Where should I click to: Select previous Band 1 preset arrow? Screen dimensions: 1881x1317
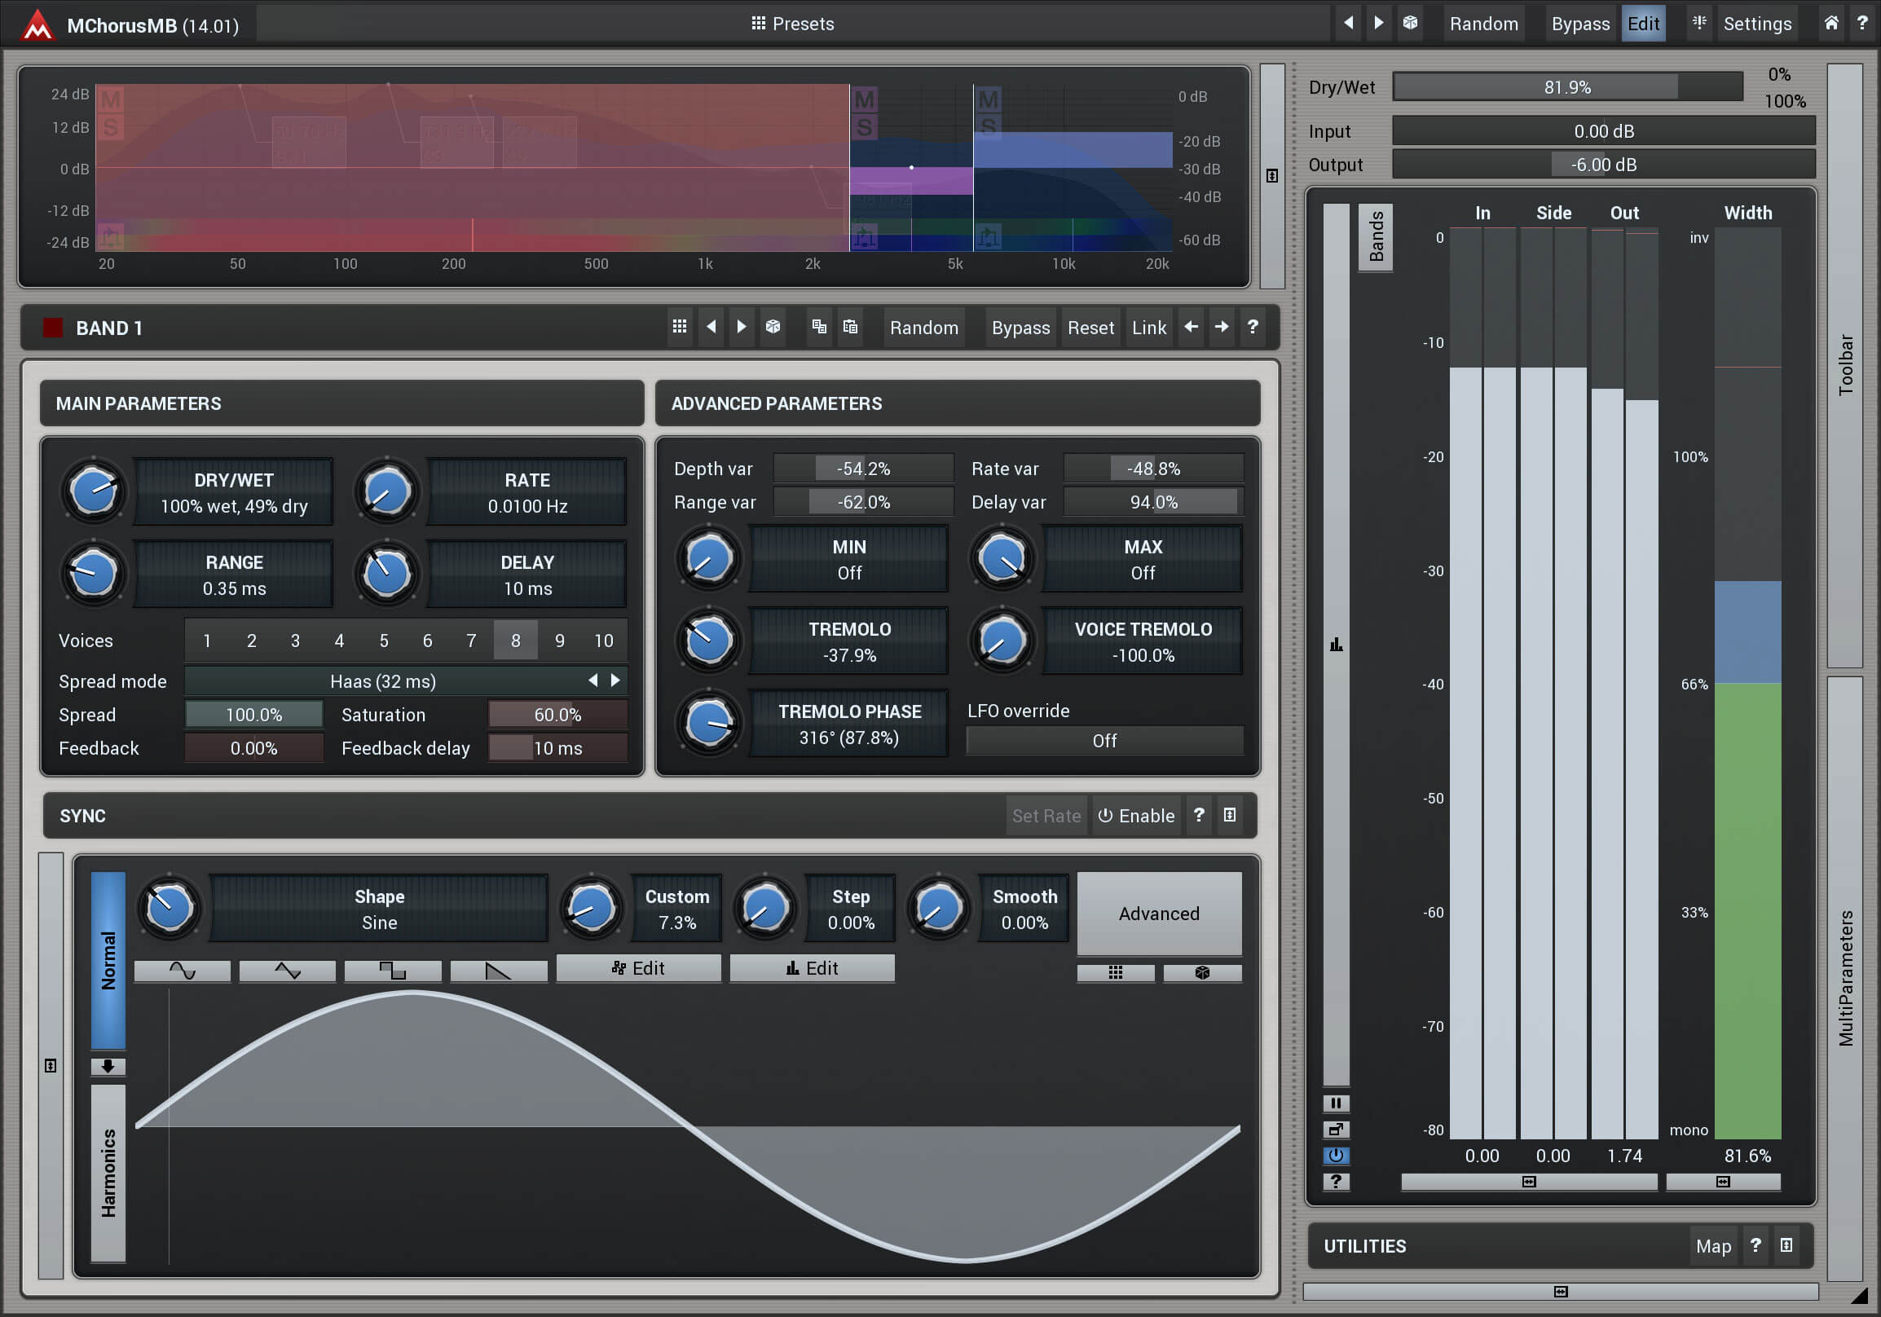[x=711, y=327]
